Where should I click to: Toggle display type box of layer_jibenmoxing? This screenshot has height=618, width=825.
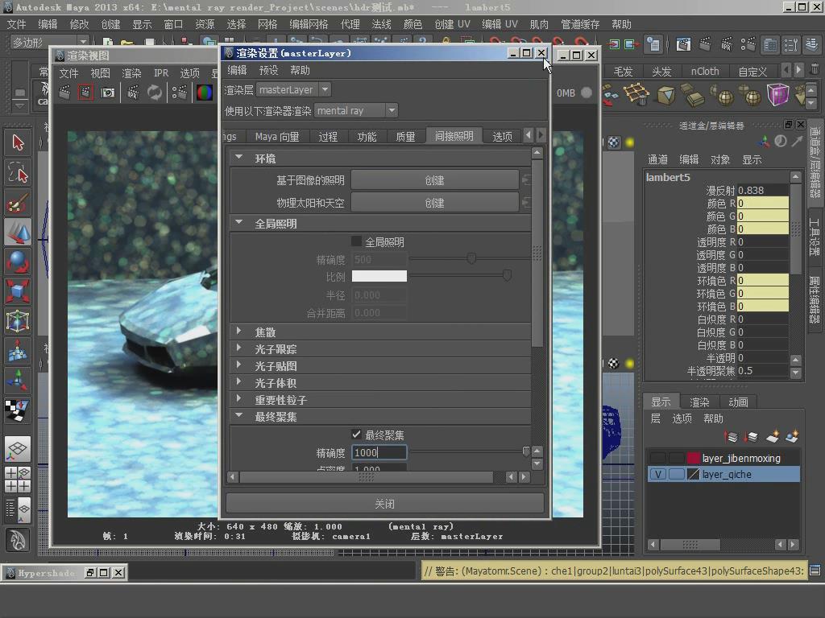pos(676,458)
